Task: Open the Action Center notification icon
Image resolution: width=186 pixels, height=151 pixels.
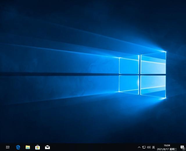Action: [182, 147]
